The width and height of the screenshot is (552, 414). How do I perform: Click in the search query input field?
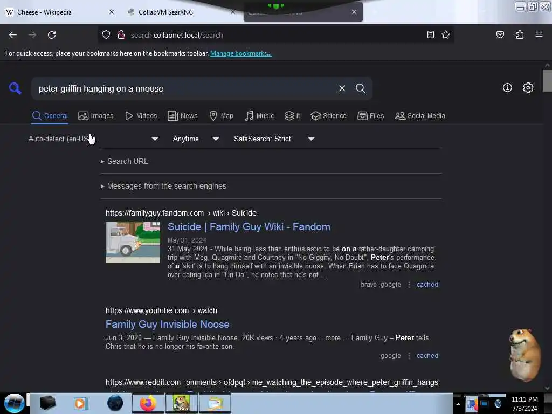tap(185, 88)
